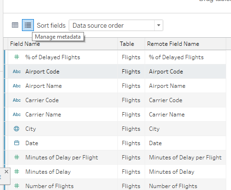Open the Sort fields dropdown
The height and width of the screenshot is (190, 231).
pos(116,25)
